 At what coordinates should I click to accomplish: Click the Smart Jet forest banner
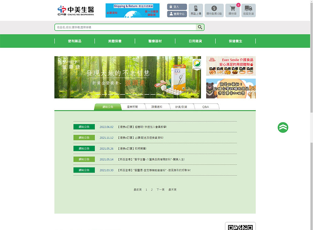click(128, 77)
